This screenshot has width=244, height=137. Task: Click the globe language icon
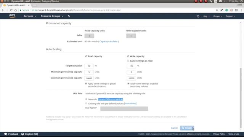[x=22, y=134]
